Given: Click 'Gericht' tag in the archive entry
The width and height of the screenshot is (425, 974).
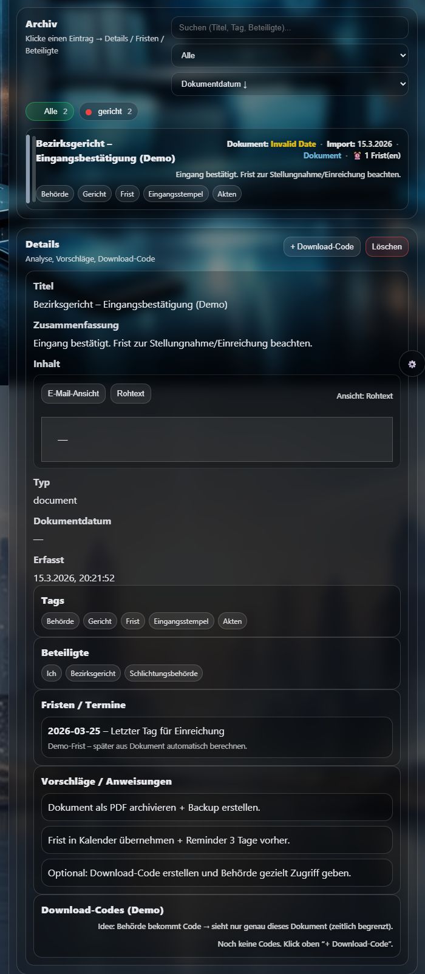Looking at the screenshot, I should tap(95, 194).
